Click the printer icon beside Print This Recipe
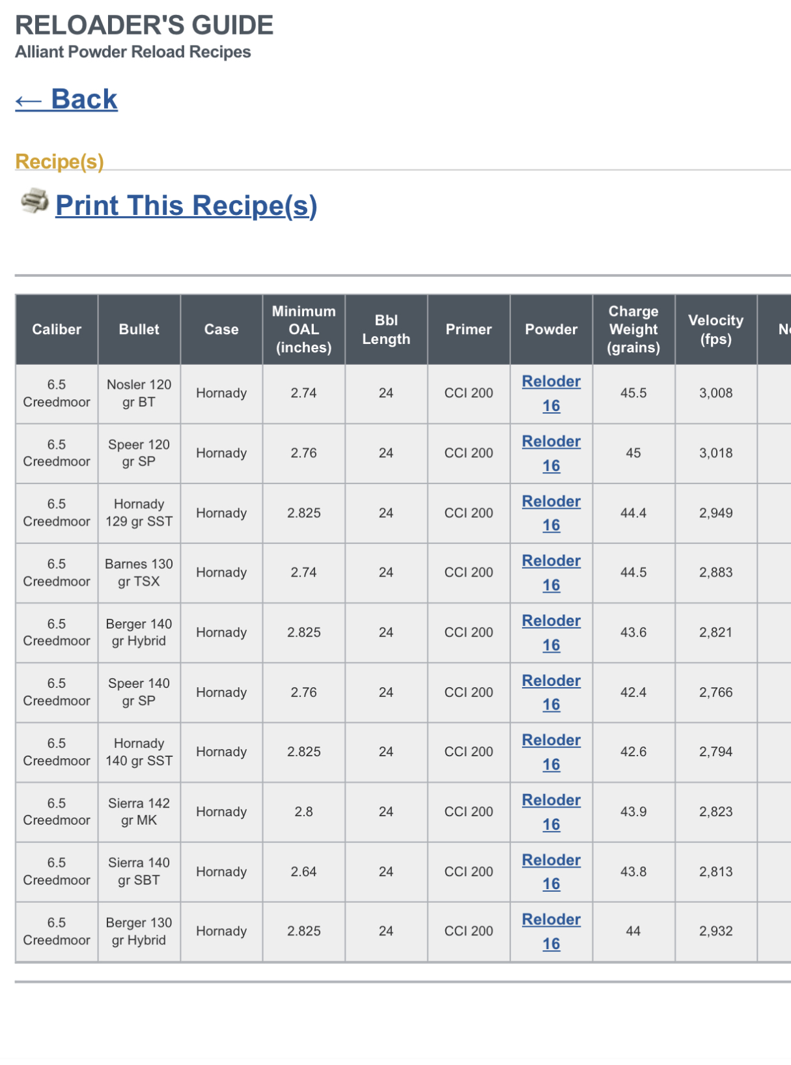The image size is (791, 1065). point(35,201)
